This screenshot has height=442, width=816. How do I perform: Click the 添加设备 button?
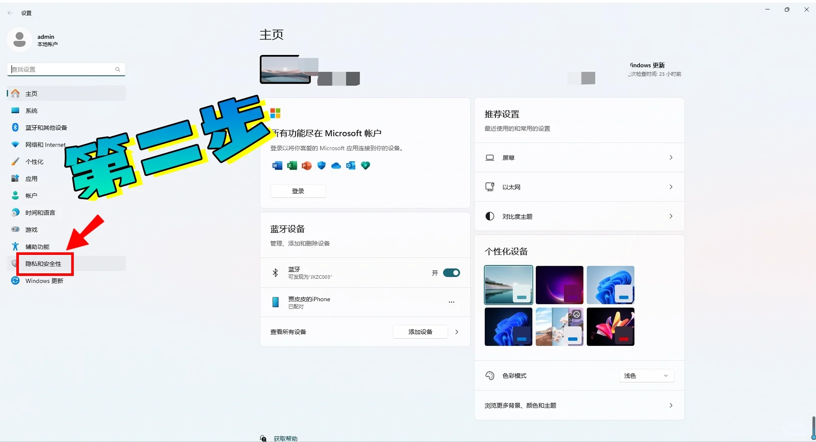(x=420, y=331)
